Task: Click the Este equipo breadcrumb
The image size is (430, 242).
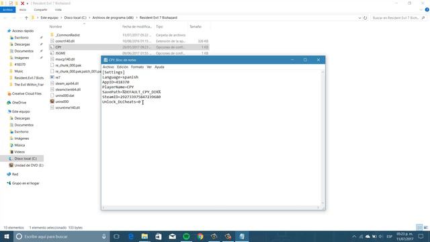Action: (x=49, y=17)
